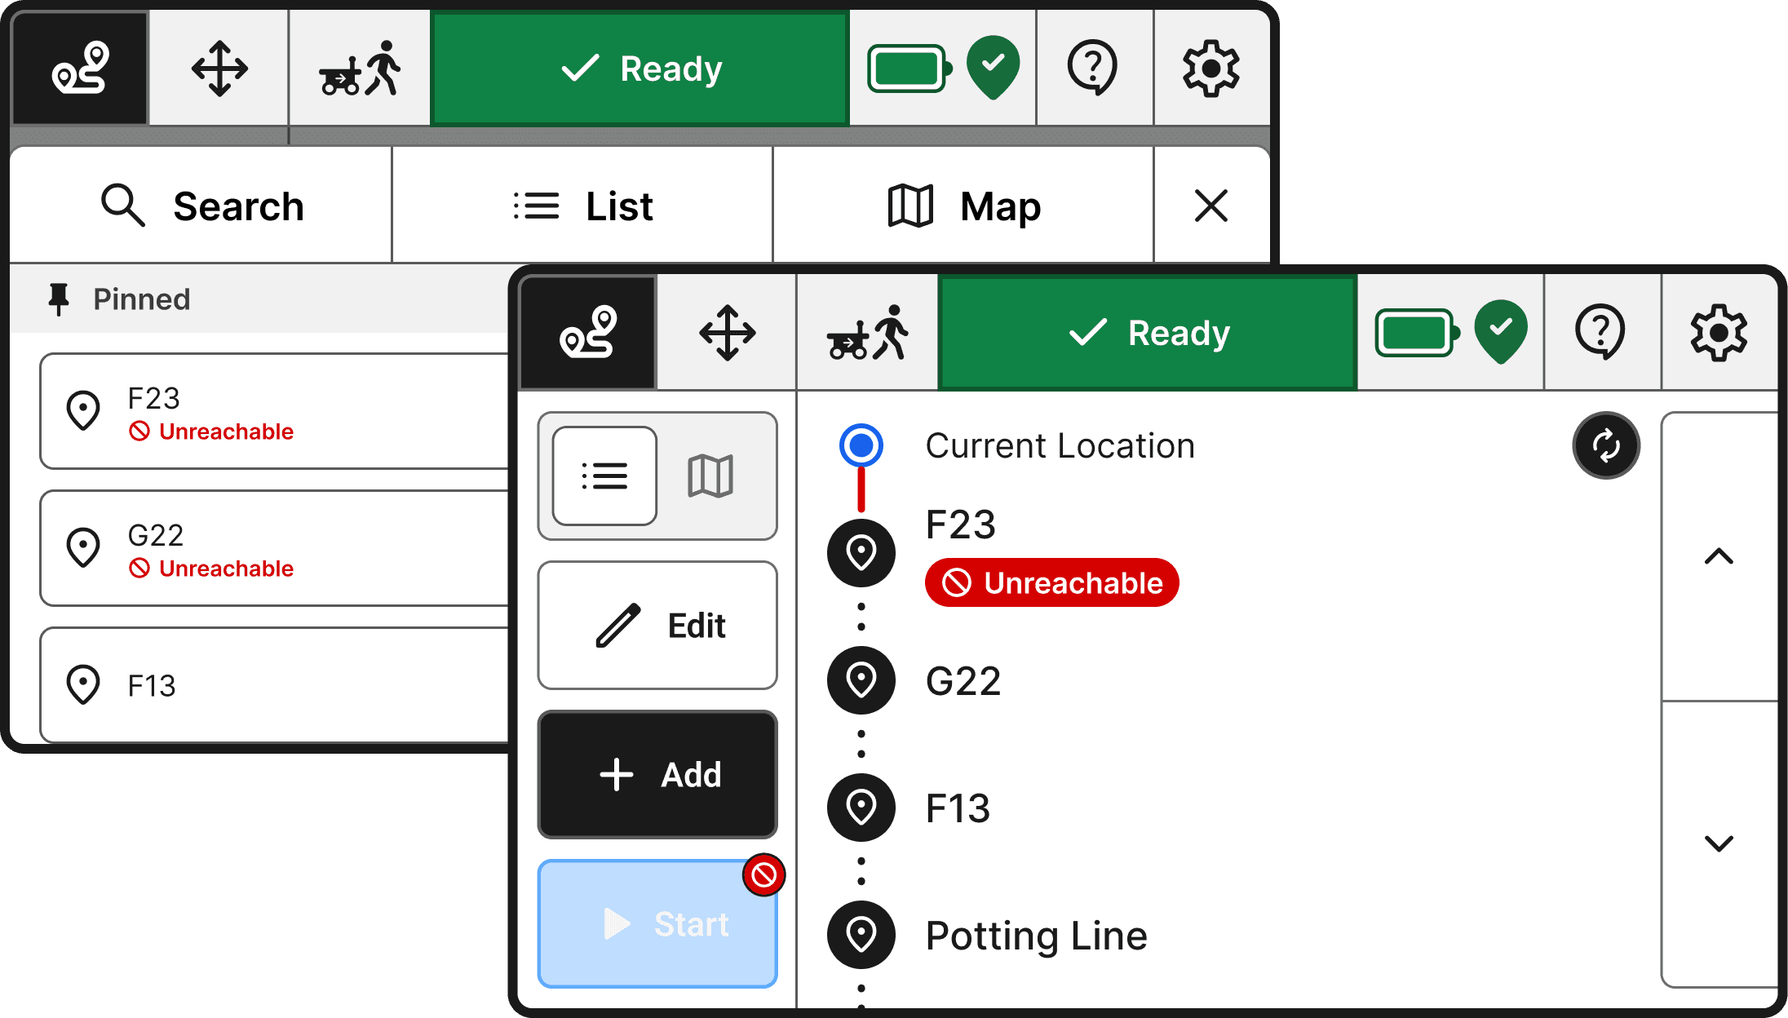The height and width of the screenshot is (1018, 1788).
Task: Open the Map tab
Action: click(x=963, y=206)
